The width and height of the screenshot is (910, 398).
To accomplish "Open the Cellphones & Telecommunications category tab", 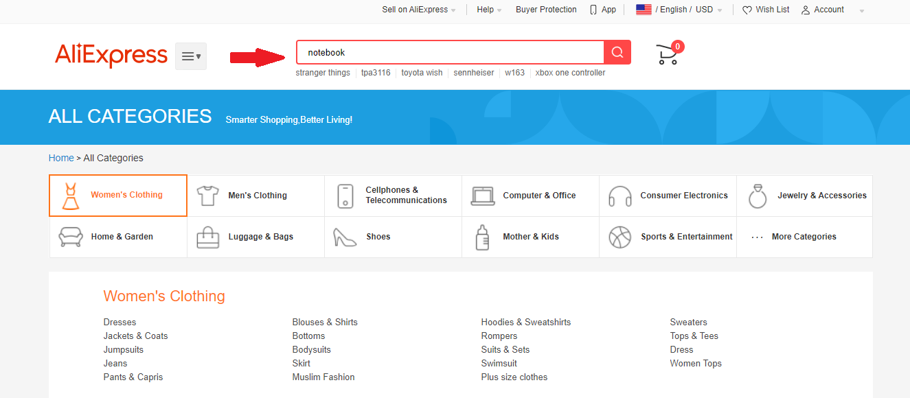I will [393, 196].
